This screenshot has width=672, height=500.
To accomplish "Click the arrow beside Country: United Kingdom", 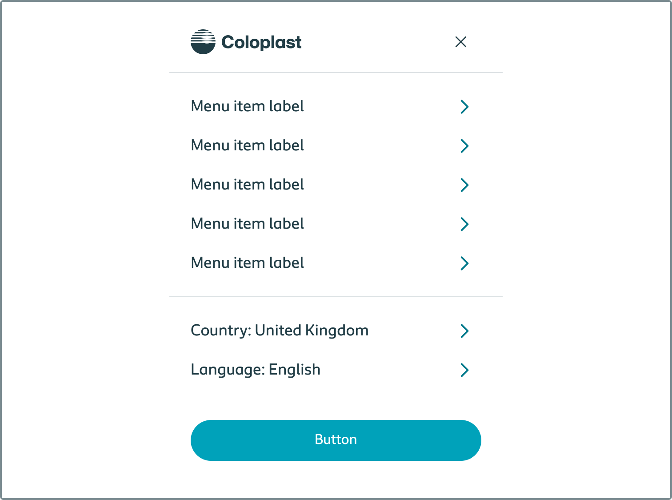I will [x=464, y=331].
